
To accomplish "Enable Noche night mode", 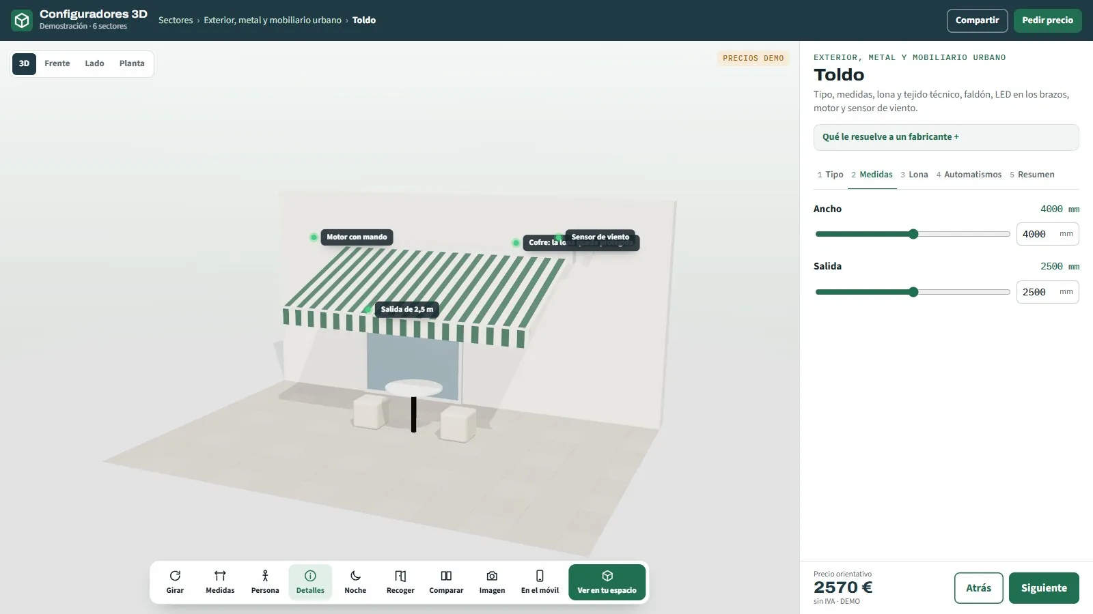I will coord(355,582).
